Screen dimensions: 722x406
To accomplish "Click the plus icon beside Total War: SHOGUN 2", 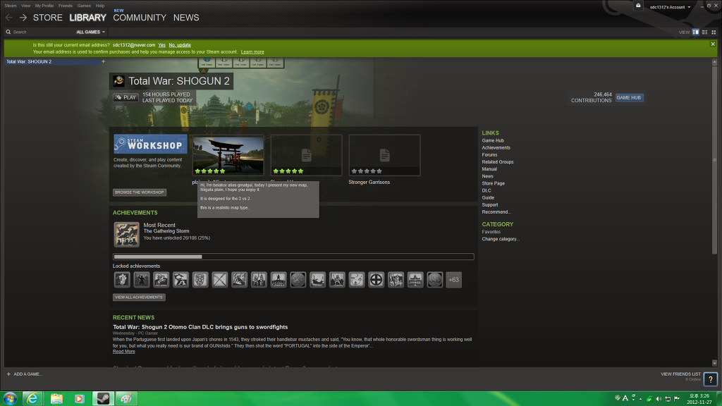I will pyautogui.click(x=103, y=62).
